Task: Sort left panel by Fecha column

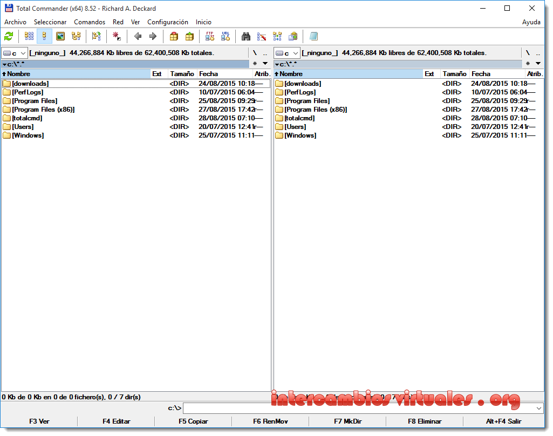Action: click(225, 74)
